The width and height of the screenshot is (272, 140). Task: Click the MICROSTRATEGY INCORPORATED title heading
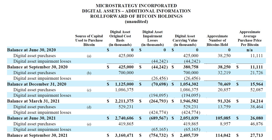[136, 6]
